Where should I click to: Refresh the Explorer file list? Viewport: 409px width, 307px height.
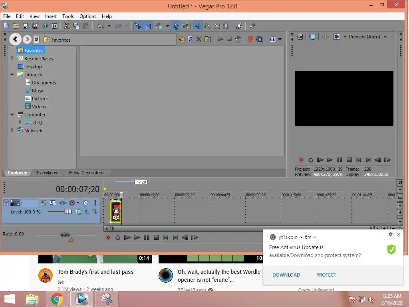pyautogui.click(x=190, y=40)
